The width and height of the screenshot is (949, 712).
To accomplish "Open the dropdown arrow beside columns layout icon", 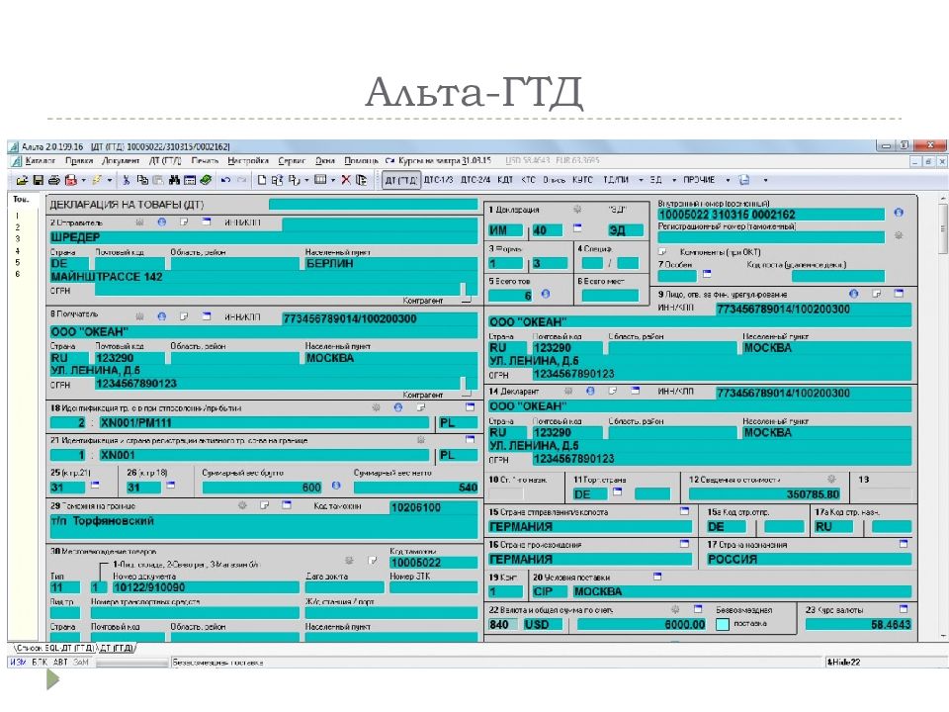I will (x=333, y=180).
